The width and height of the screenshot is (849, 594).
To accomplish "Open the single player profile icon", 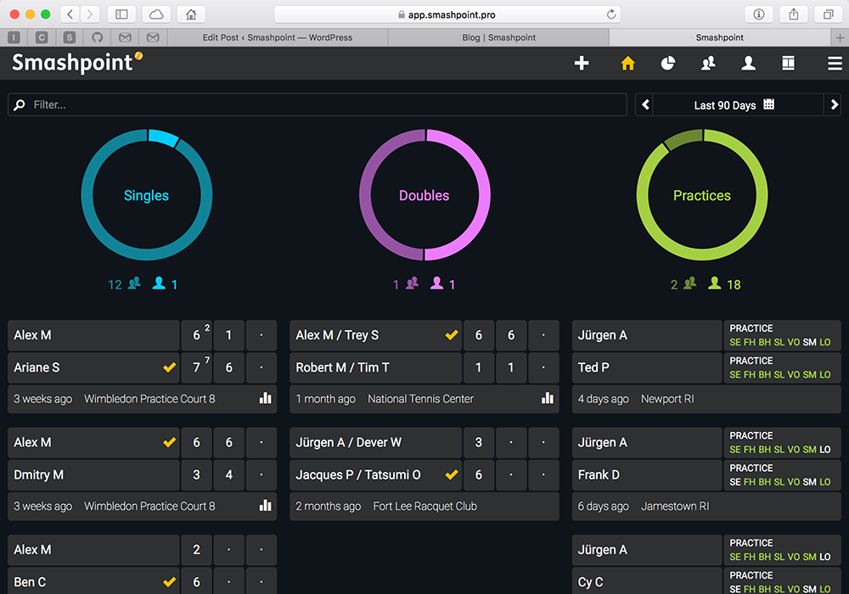I will [748, 64].
